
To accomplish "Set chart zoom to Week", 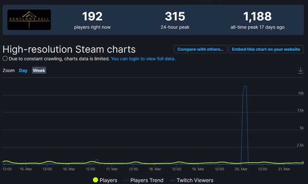I will [39, 70].
